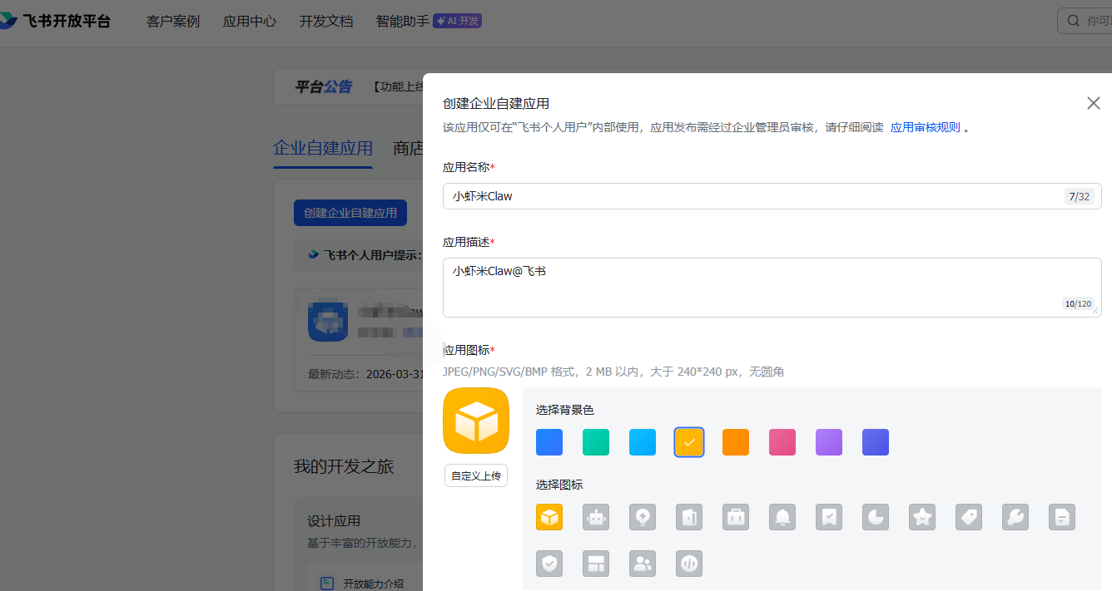Open 开发文档 in top navigation
Image resolution: width=1112 pixels, height=591 pixels.
pos(326,22)
